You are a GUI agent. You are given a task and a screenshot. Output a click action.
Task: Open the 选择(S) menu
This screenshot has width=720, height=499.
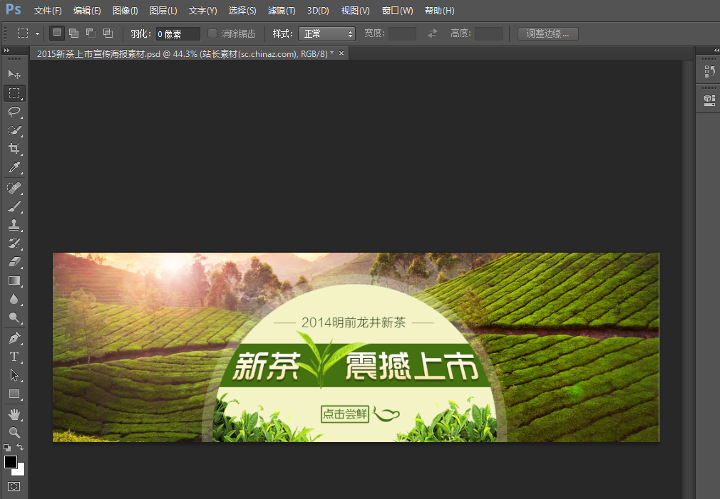(x=242, y=11)
